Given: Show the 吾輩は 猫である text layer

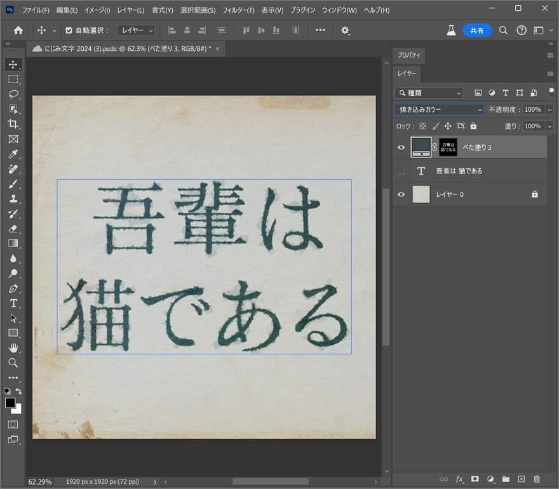Looking at the screenshot, I should [x=401, y=171].
